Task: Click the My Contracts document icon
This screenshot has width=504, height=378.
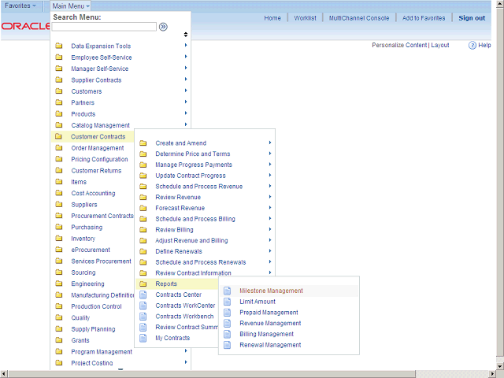Action: click(x=143, y=338)
